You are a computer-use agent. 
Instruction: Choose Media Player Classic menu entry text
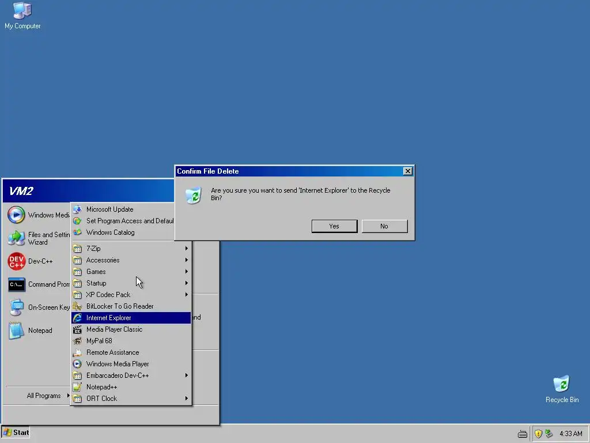115,329
